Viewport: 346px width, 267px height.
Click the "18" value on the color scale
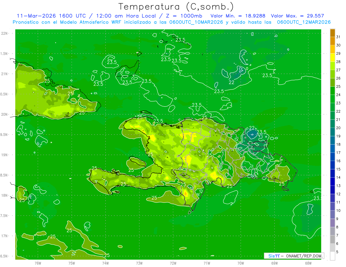(339, 144)
